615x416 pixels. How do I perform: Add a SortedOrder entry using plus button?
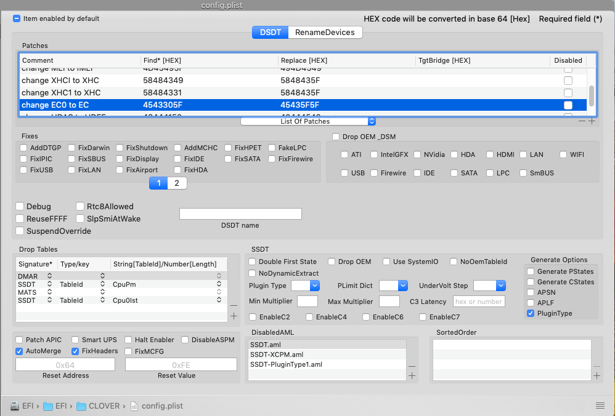coord(597,375)
